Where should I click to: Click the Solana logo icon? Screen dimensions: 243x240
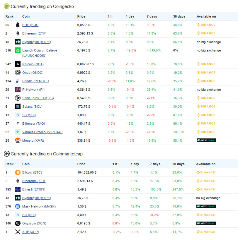18,107
